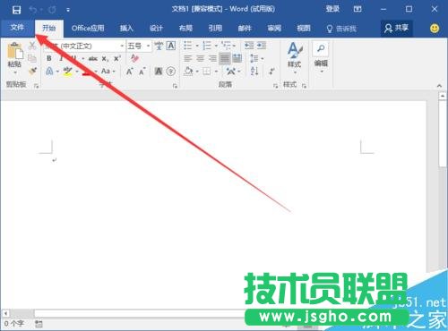The image size is (448, 331).
Task: Click the 登录 (Sign in) link
Action: pyautogui.click(x=332, y=9)
